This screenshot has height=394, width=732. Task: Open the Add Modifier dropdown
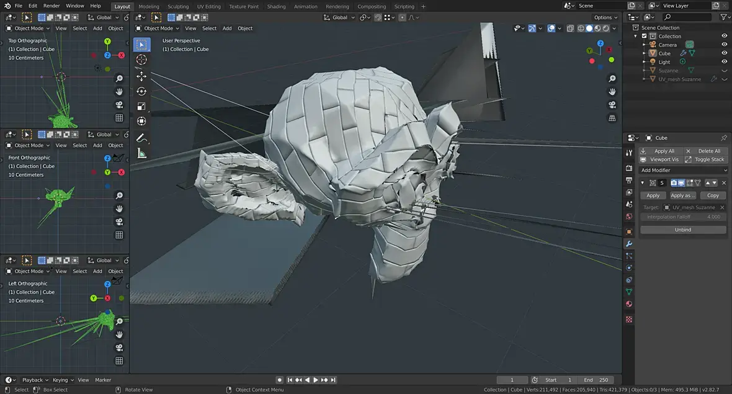(683, 170)
